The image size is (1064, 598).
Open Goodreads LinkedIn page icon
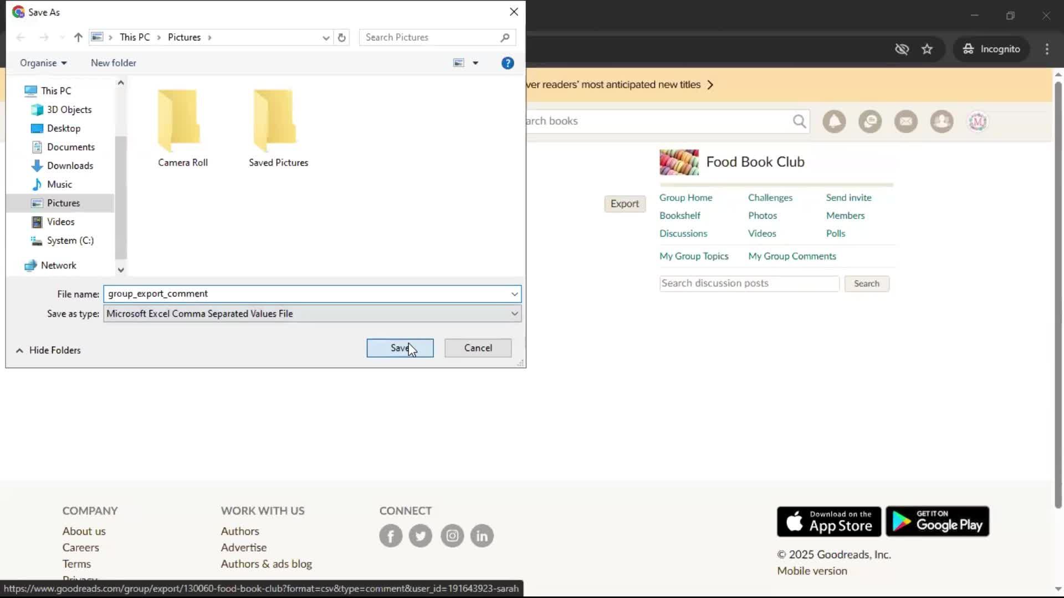pyautogui.click(x=482, y=535)
